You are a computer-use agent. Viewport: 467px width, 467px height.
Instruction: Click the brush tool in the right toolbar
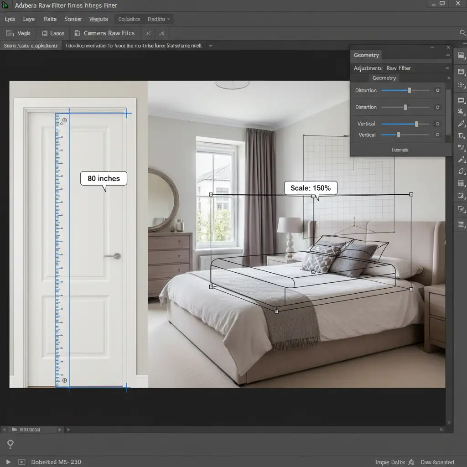tap(461, 159)
